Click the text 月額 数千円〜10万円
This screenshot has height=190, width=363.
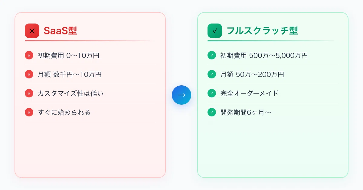click(x=70, y=74)
